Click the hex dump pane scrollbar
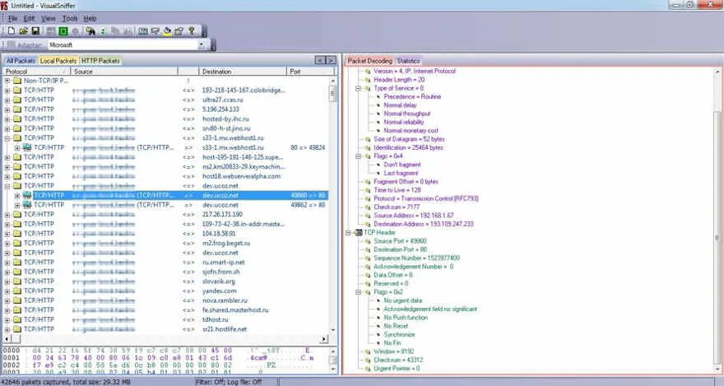 pos(333,360)
